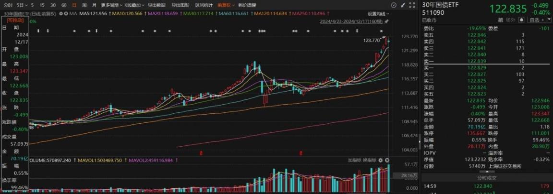
Task: Click the 涨停 135.667 limit-up value
Action: point(477,133)
